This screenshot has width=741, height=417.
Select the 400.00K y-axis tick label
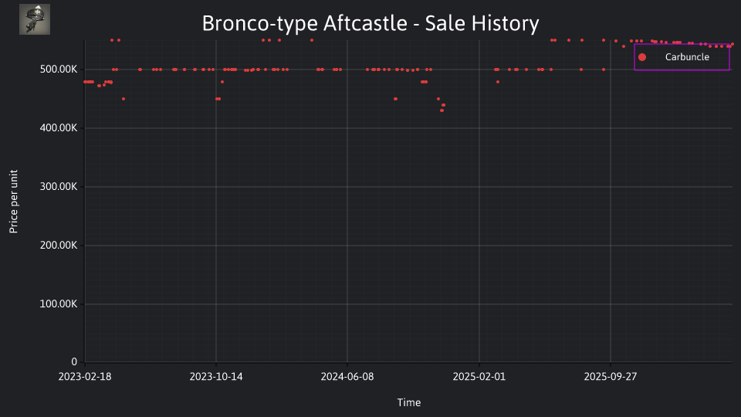pyautogui.click(x=59, y=128)
